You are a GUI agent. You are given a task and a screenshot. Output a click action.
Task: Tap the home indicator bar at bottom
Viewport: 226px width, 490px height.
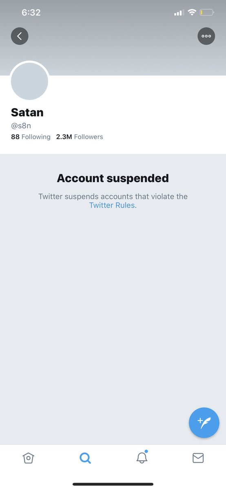(x=113, y=484)
